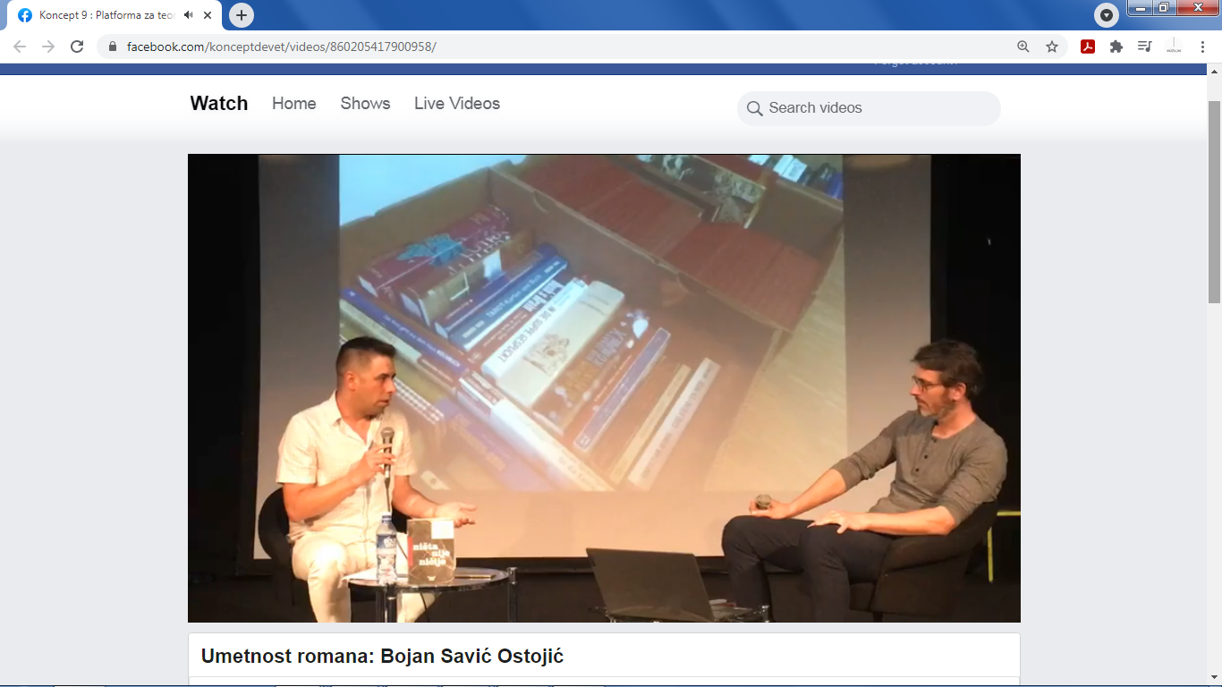Open the Chrome profile avatar
This screenshot has height=687, width=1222.
[1174, 47]
